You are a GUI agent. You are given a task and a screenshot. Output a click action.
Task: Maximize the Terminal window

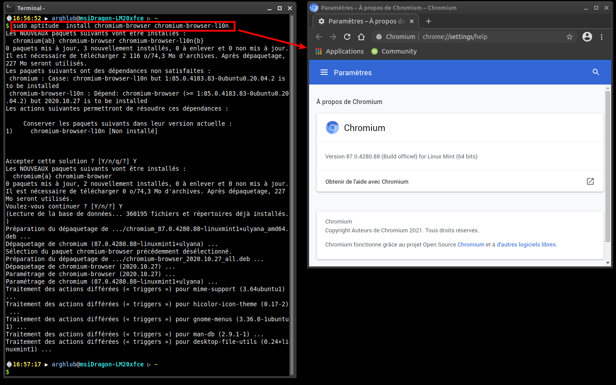point(279,8)
